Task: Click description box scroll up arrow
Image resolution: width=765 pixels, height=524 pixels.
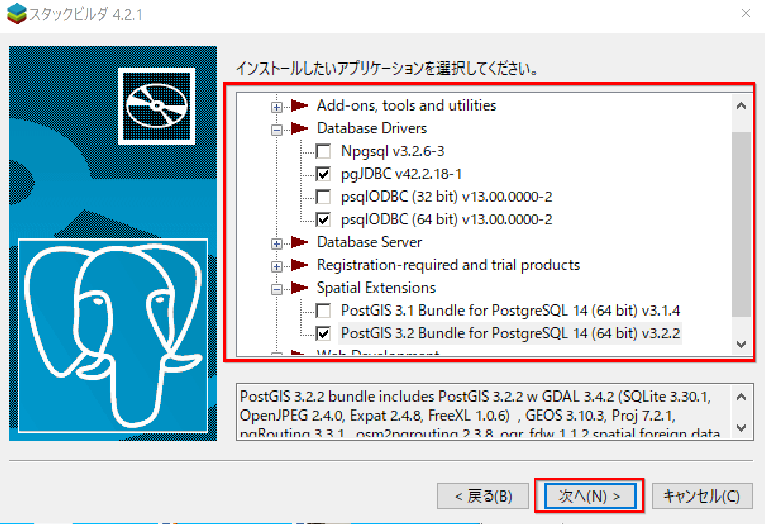Action: tap(741, 397)
